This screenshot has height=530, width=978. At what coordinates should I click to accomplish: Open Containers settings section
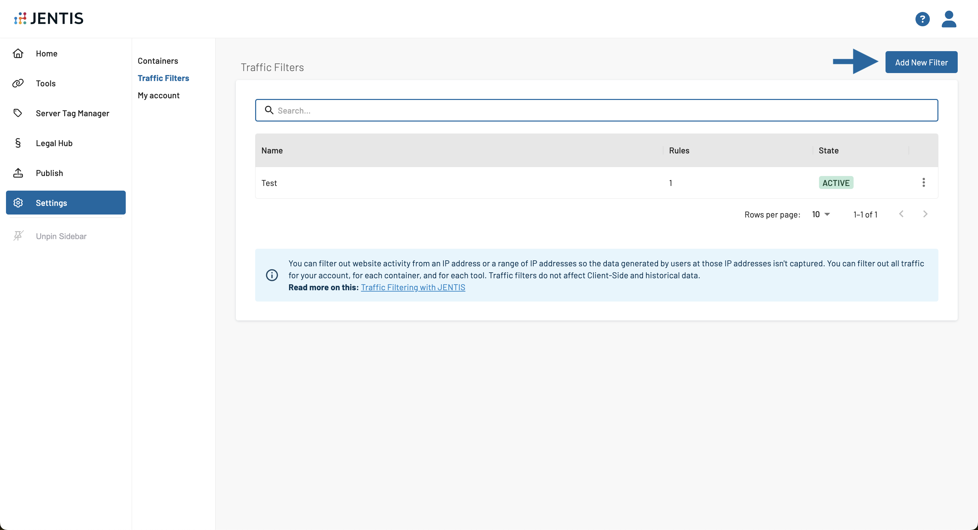click(158, 61)
